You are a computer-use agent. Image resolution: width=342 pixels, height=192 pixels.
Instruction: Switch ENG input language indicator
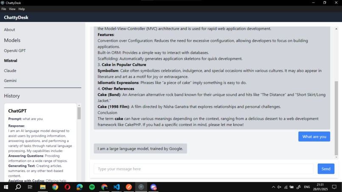tap(307, 187)
